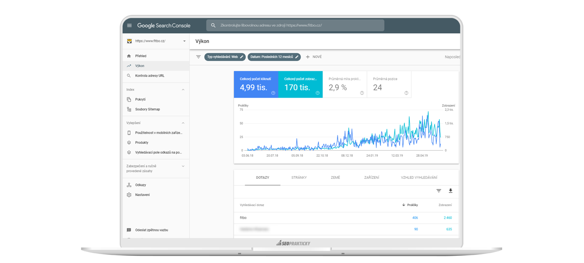Open Kontrola adresy URL

(156, 76)
